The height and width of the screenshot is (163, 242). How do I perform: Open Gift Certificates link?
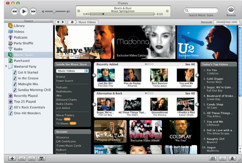click(x=66, y=142)
